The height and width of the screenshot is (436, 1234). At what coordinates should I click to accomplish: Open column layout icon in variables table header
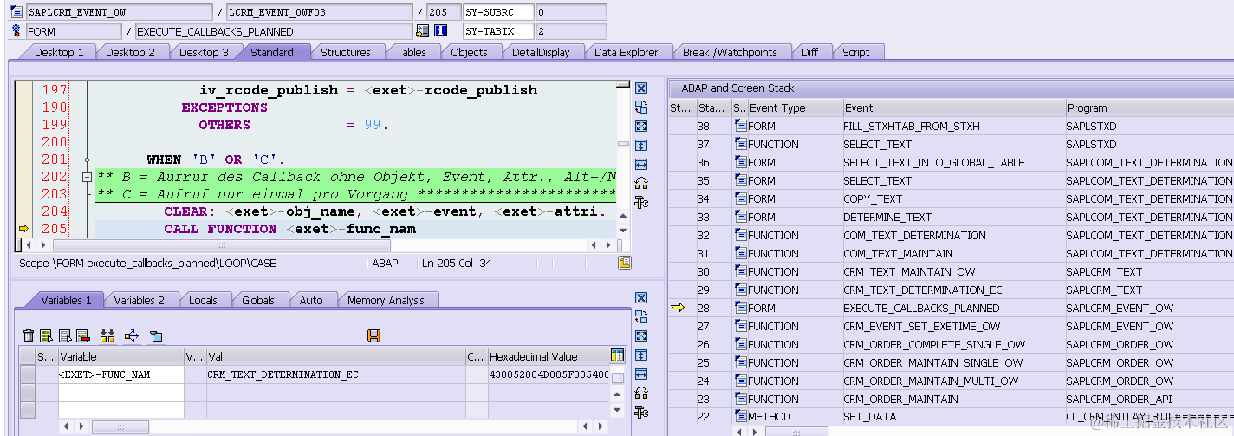(617, 355)
